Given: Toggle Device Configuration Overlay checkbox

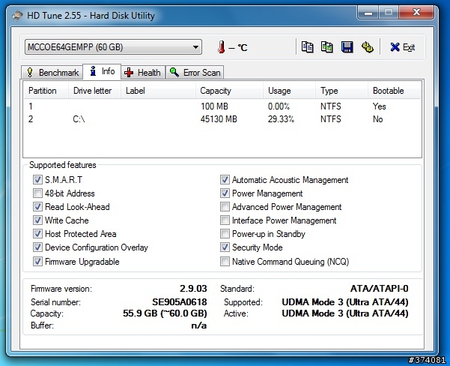Looking at the screenshot, I should point(37,247).
